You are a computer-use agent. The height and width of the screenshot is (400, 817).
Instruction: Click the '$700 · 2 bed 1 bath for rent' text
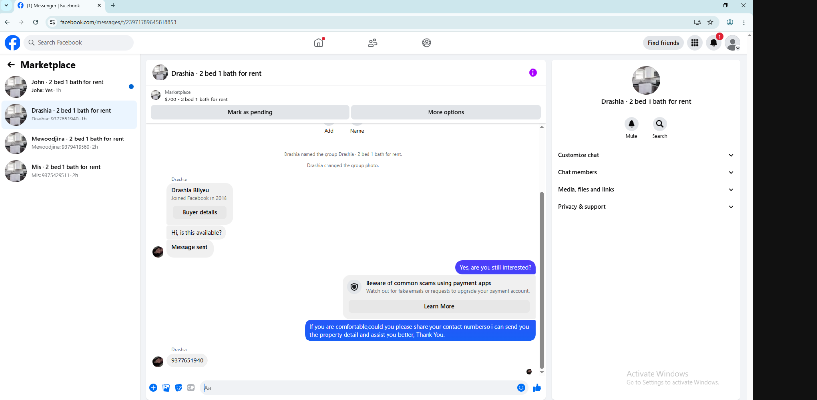click(196, 100)
